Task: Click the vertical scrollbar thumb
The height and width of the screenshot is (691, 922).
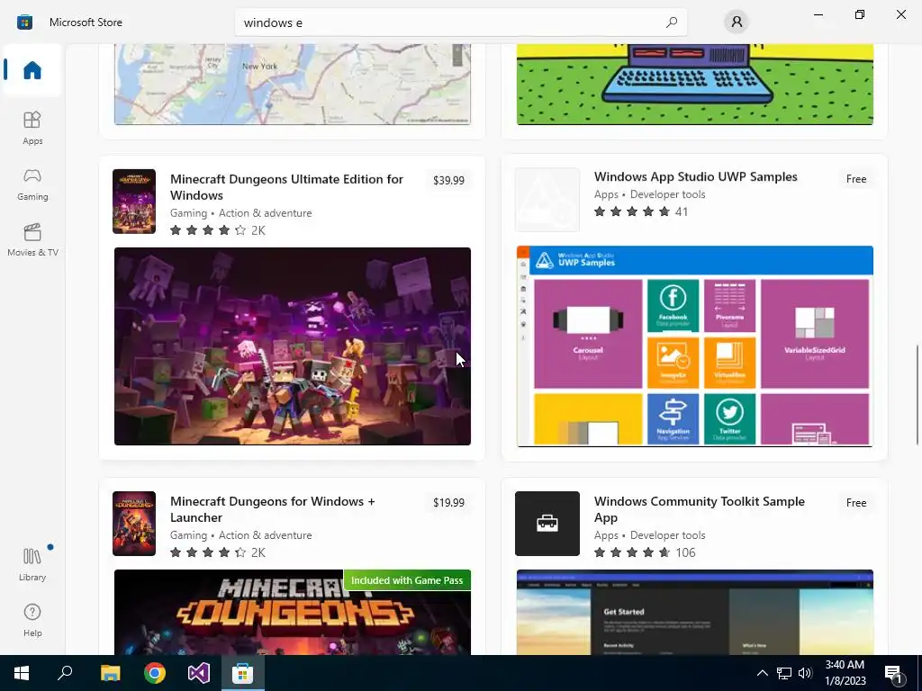Action: [x=917, y=395]
